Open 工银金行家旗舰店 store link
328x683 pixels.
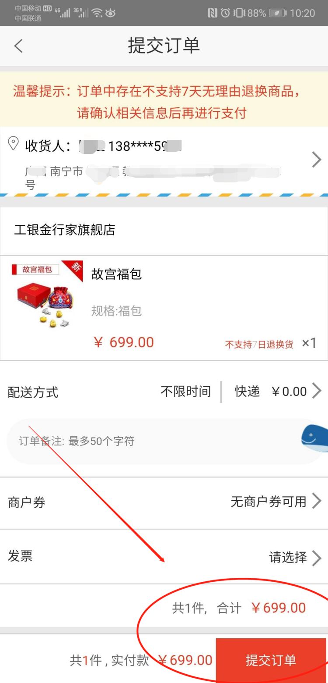pyautogui.click(x=65, y=230)
